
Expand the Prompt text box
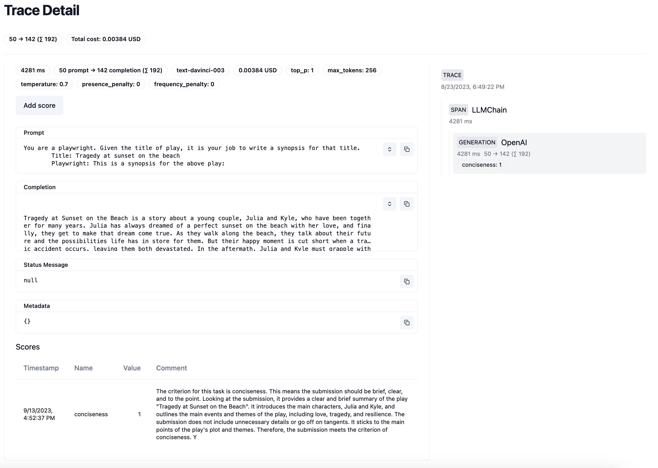[389, 149]
